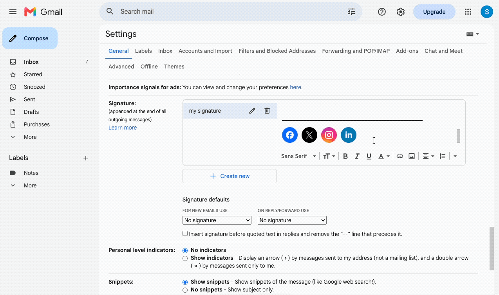Click the signature editor scrollbar

(458, 136)
